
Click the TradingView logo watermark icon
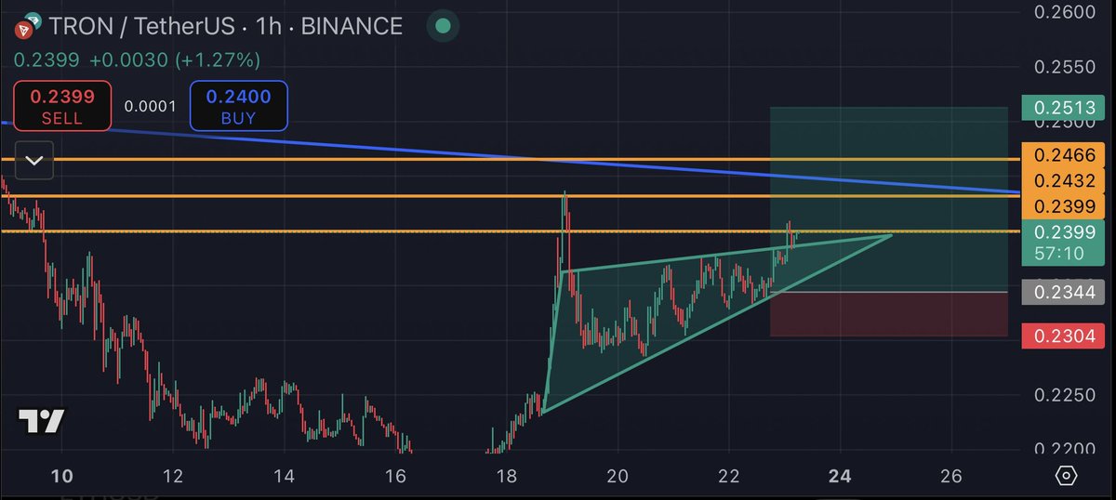43,421
